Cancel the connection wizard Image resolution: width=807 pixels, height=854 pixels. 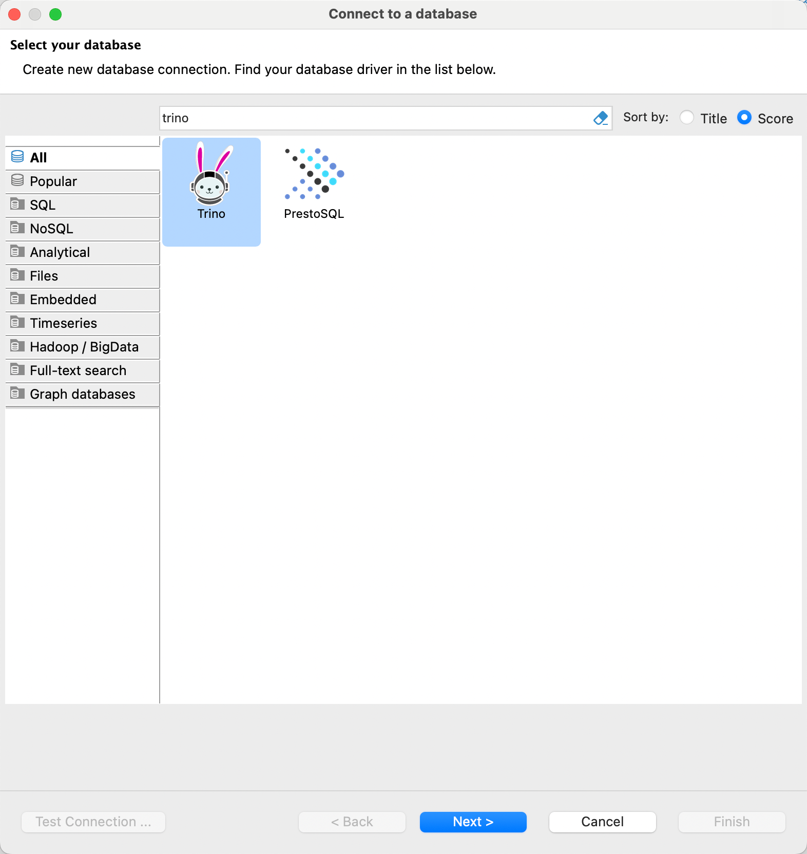603,822
